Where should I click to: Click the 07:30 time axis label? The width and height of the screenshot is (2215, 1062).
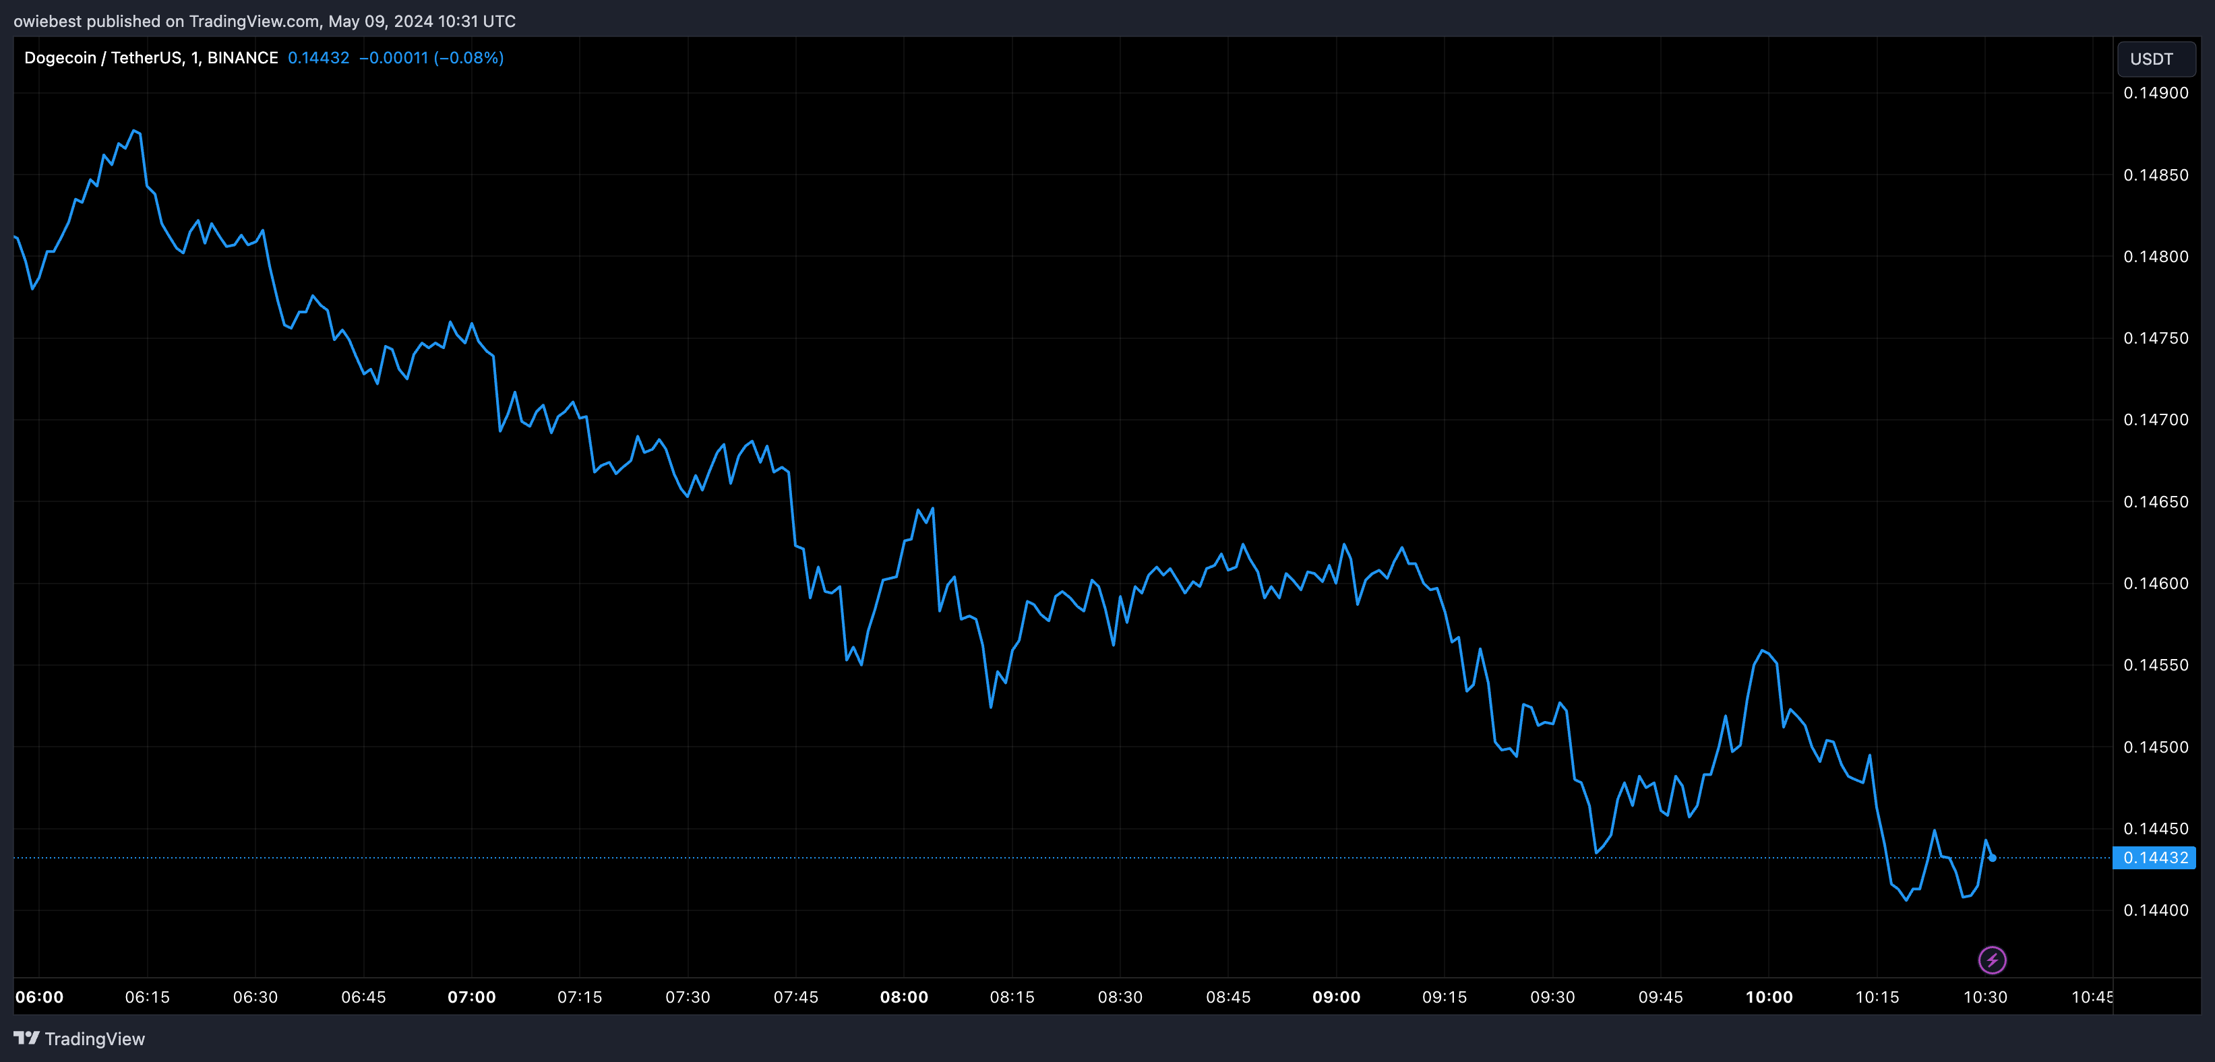[688, 997]
